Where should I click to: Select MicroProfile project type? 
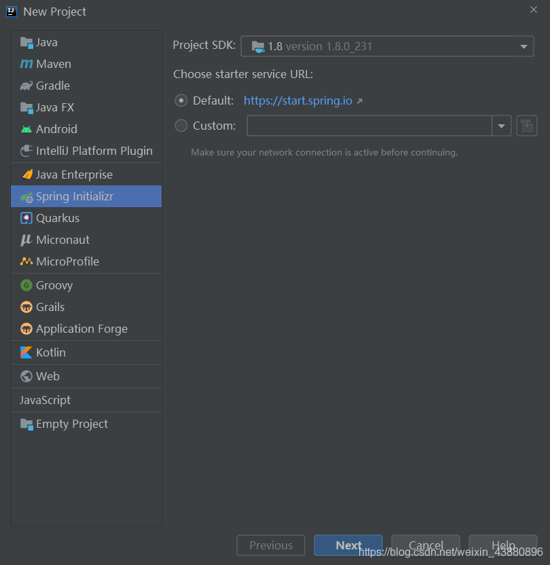pos(86,261)
